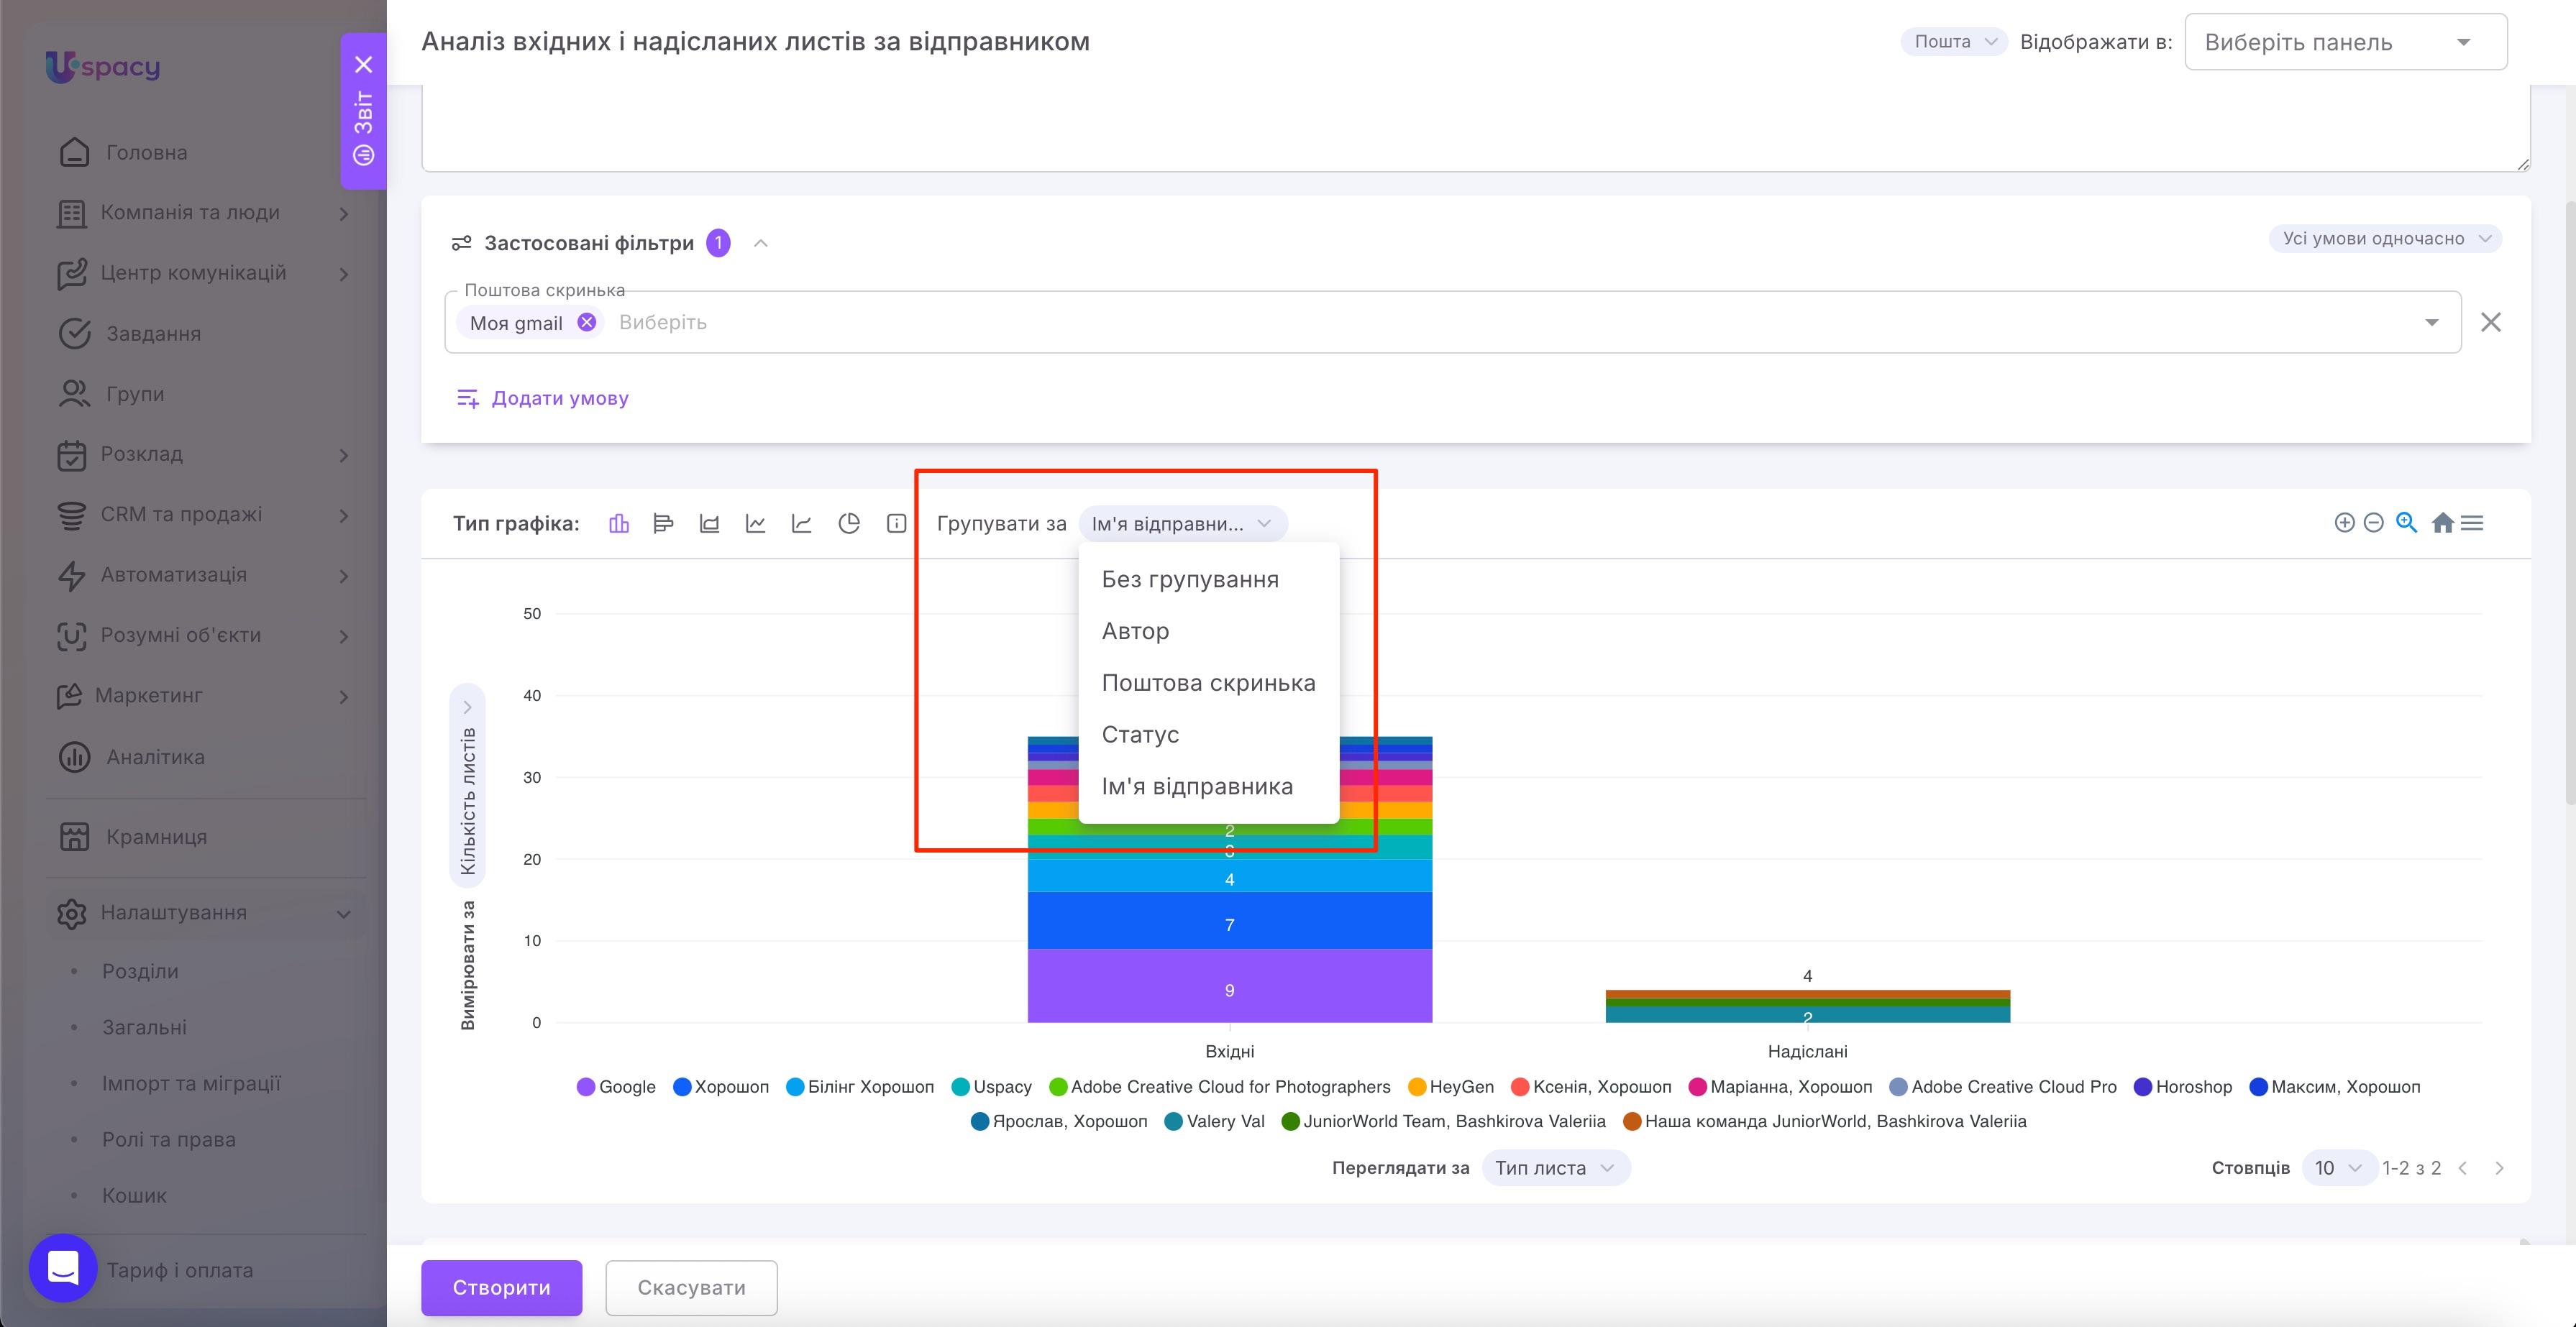Select the info number chart type icon
The image size is (2576, 1327).
coord(897,523)
